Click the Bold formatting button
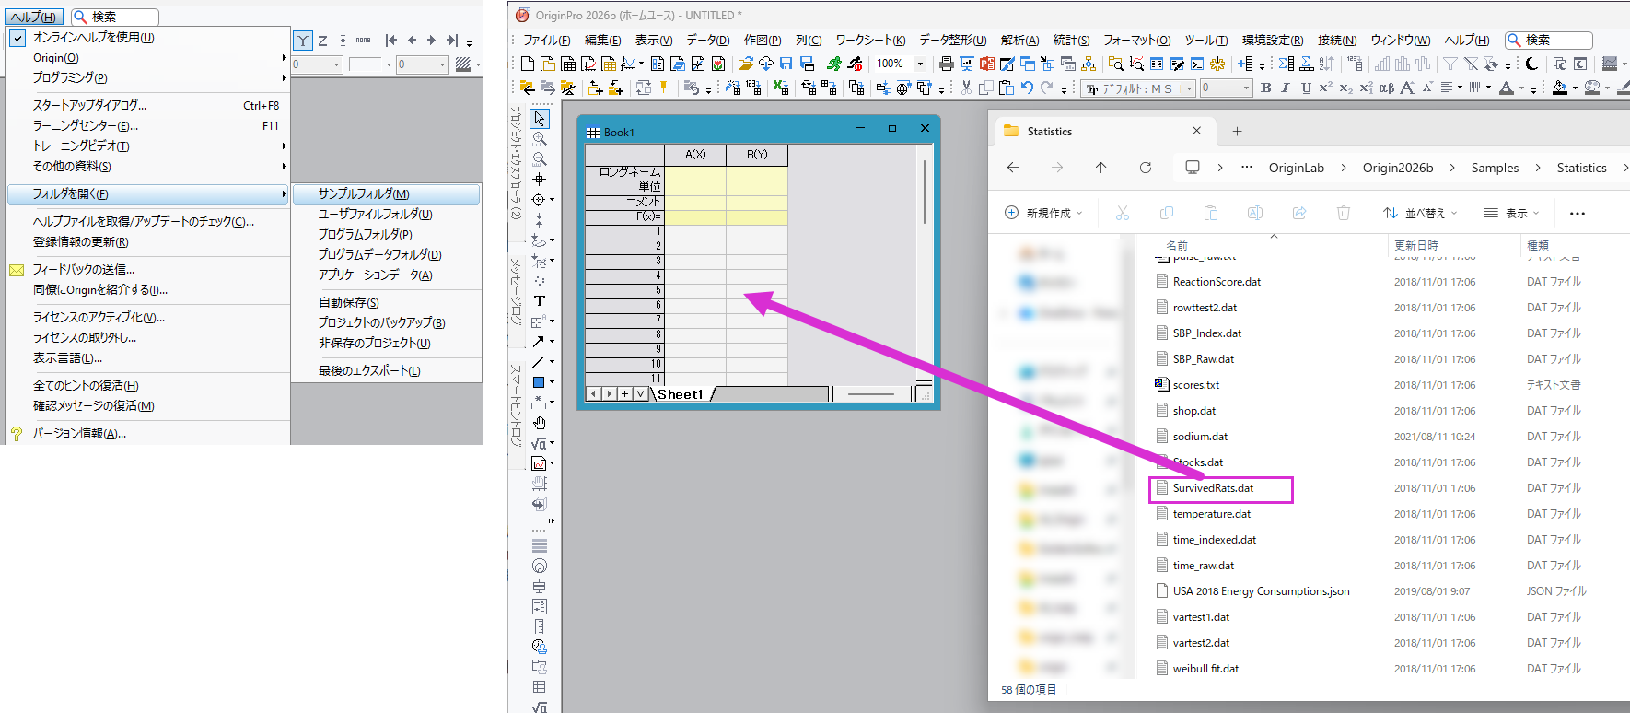This screenshot has width=1630, height=713. point(1266,88)
